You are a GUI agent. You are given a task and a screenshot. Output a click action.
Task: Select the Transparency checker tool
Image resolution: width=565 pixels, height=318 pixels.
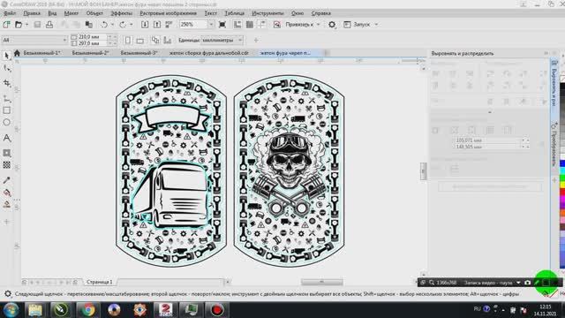(6, 165)
